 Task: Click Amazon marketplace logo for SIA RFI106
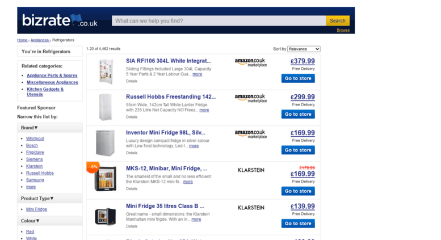[251, 62]
